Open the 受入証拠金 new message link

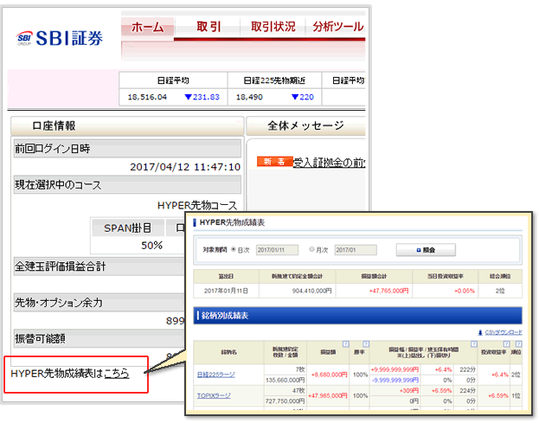click(329, 162)
